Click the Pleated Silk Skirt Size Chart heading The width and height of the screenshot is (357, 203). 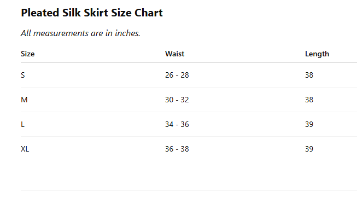[x=92, y=13]
